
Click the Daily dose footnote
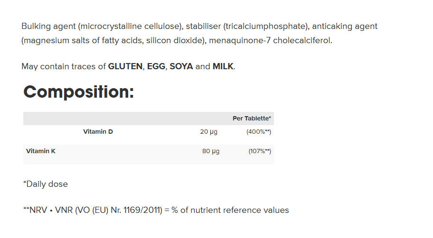(46, 184)
